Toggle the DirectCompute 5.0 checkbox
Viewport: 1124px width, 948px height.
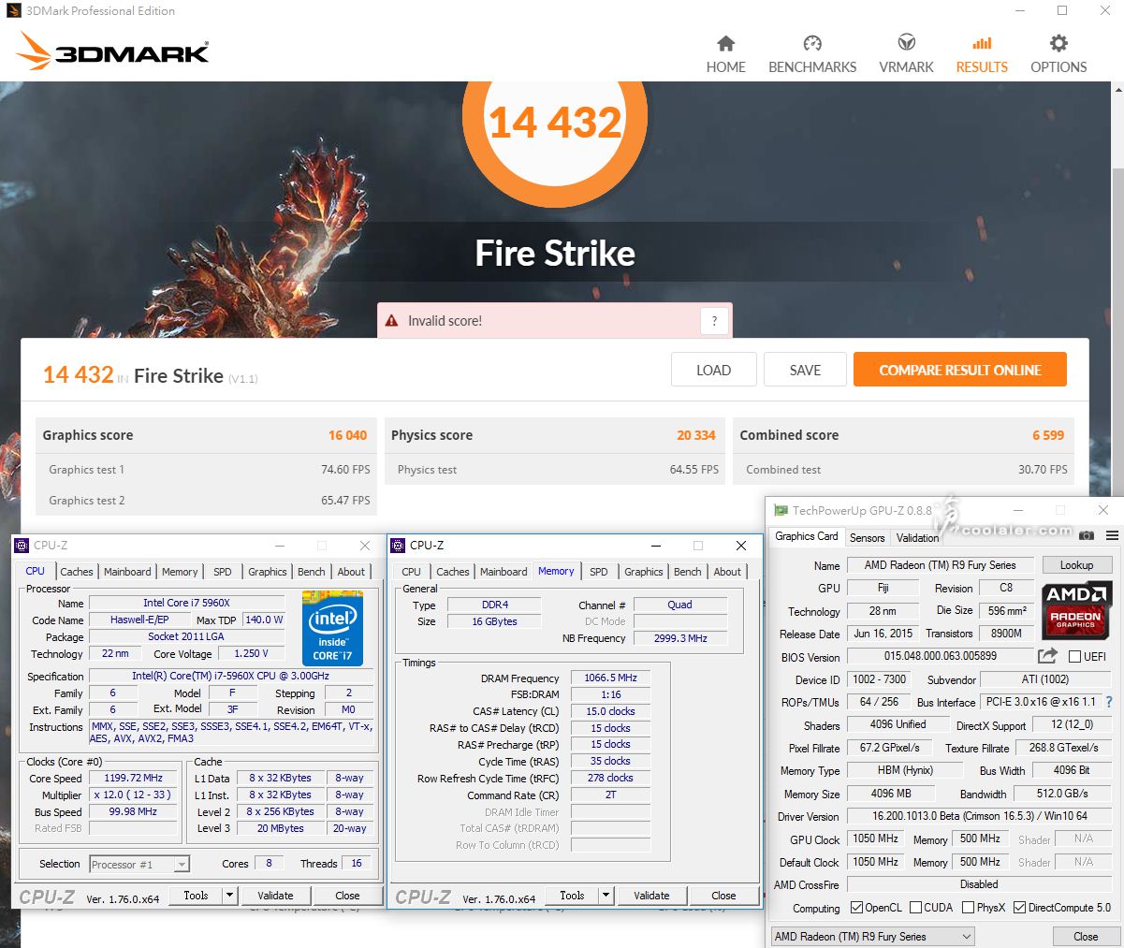coord(1019,908)
